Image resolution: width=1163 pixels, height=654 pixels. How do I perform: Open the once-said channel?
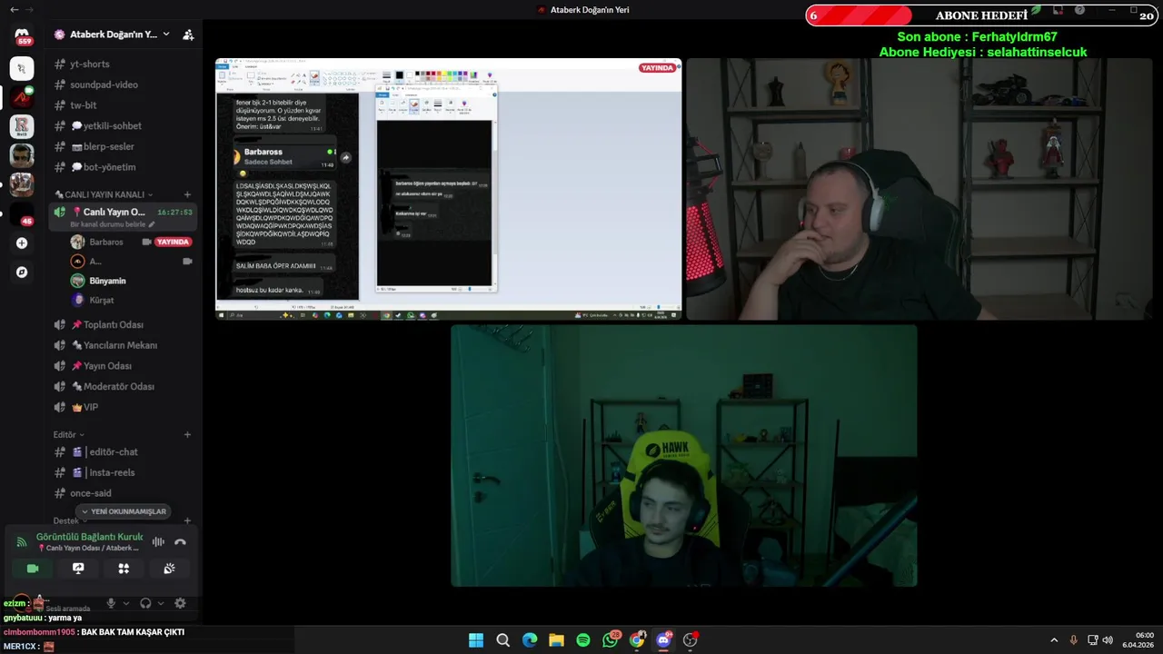123,493
